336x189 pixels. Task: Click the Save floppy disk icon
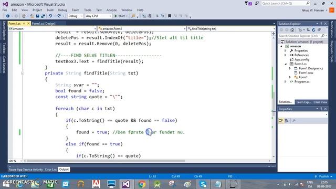pyautogui.click(x=37, y=16)
